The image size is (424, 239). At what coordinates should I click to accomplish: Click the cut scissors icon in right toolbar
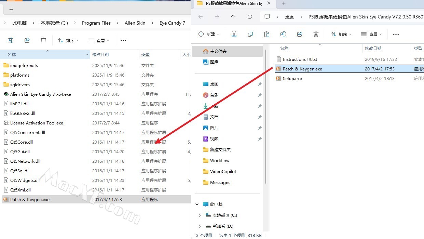(x=234, y=34)
